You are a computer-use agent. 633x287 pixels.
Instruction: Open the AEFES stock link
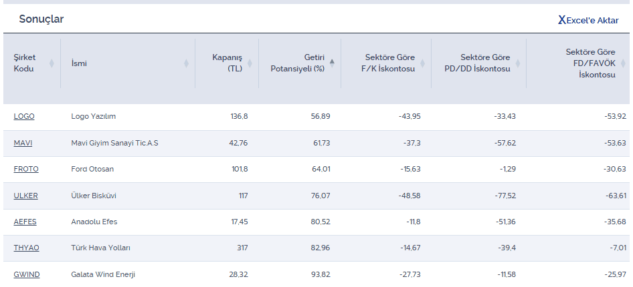[25, 222]
